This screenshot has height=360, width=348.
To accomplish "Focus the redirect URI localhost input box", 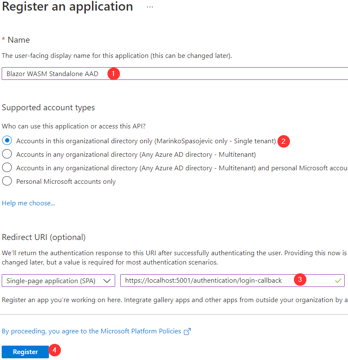I will click(x=207, y=281).
